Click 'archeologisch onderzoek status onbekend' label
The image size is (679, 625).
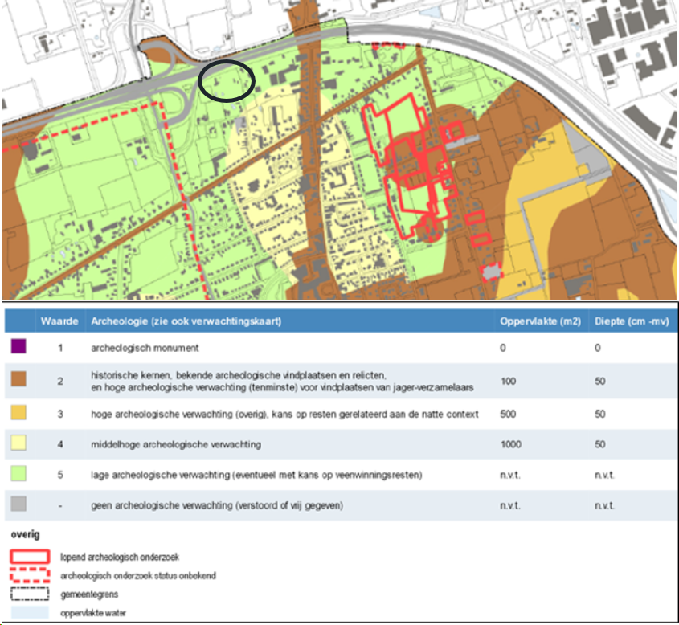click(x=138, y=576)
